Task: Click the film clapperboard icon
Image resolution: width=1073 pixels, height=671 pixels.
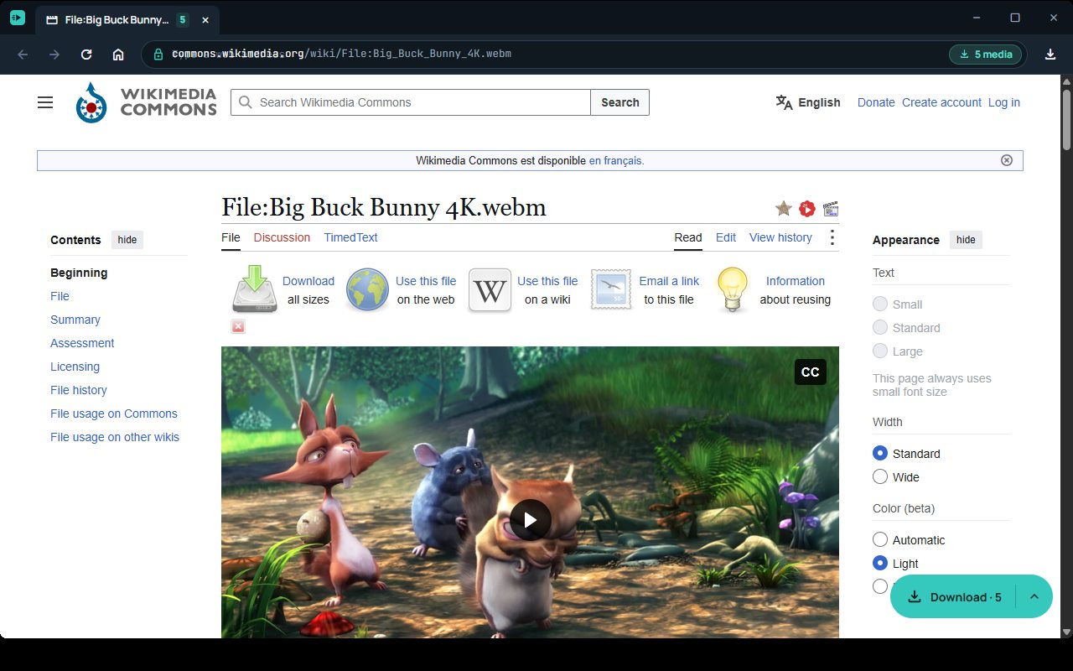Action: 831,208
